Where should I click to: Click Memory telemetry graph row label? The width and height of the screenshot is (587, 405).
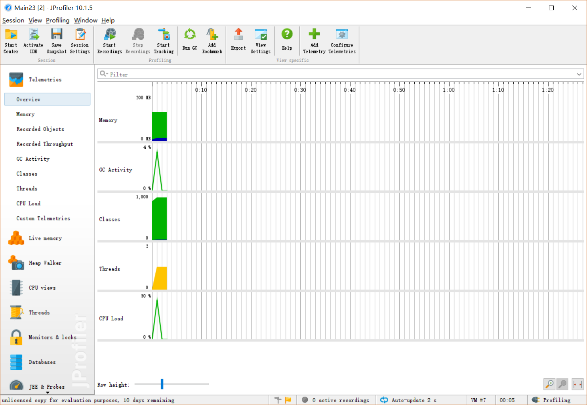pyautogui.click(x=108, y=120)
